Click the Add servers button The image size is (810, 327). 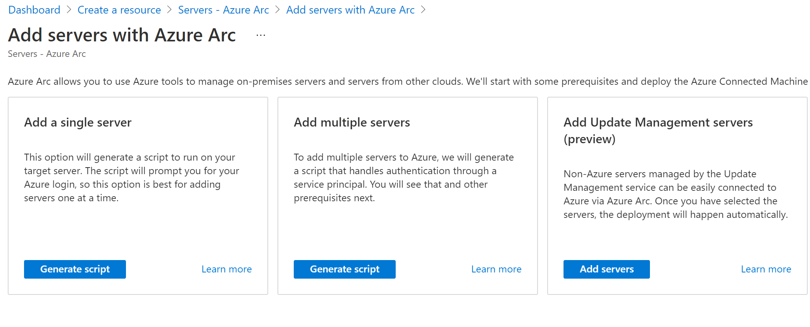coord(607,269)
